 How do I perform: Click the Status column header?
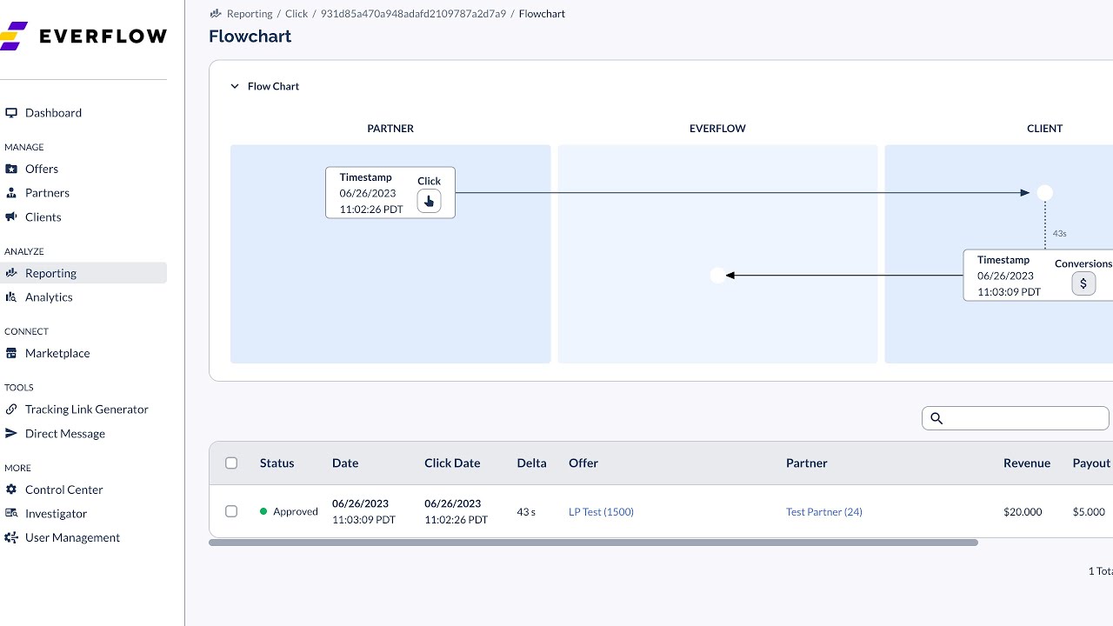click(277, 463)
